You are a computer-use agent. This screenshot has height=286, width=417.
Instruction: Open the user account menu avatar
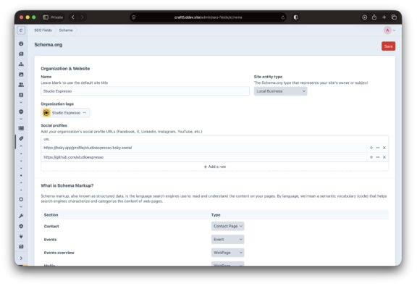tap(387, 30)
